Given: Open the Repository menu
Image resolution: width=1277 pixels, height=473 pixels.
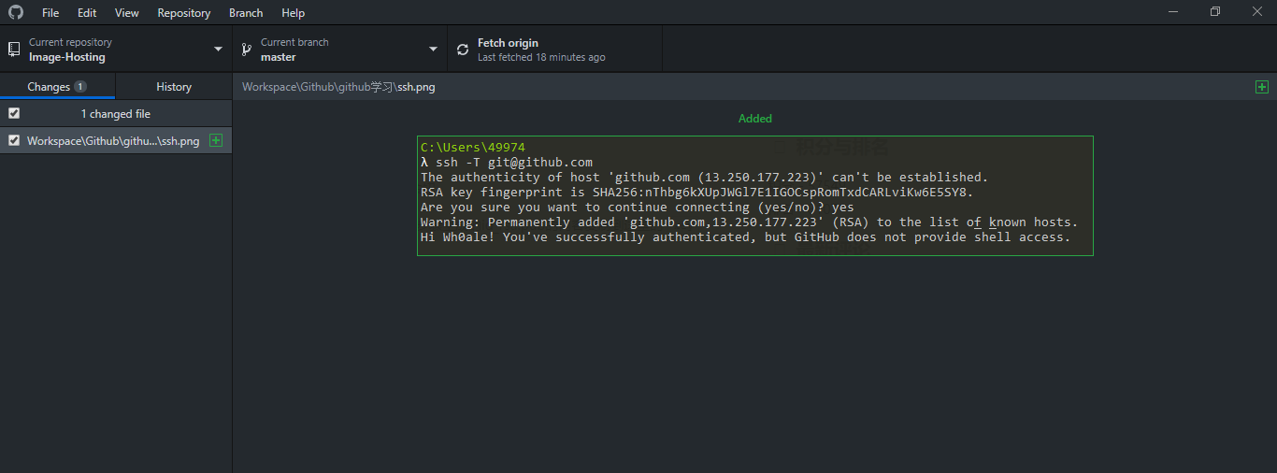Looking at the screenshot, I should [x=184, y=13].
